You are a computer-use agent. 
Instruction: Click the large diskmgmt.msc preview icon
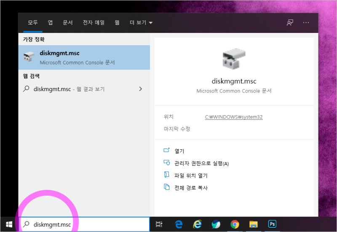[x=234, y=59]
